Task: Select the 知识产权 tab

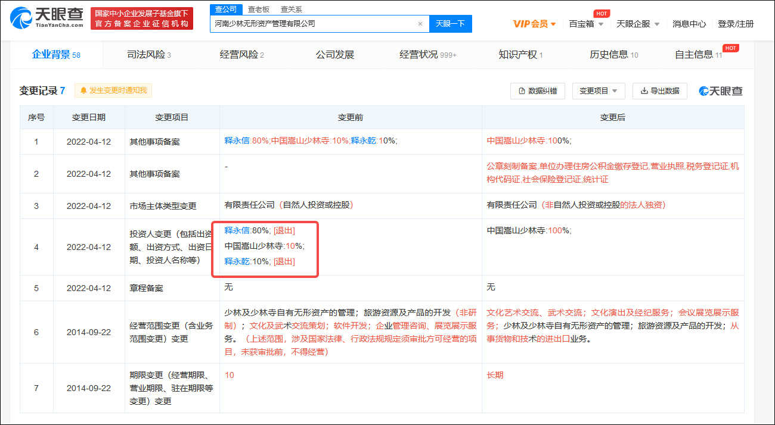Action: [521, 55]
